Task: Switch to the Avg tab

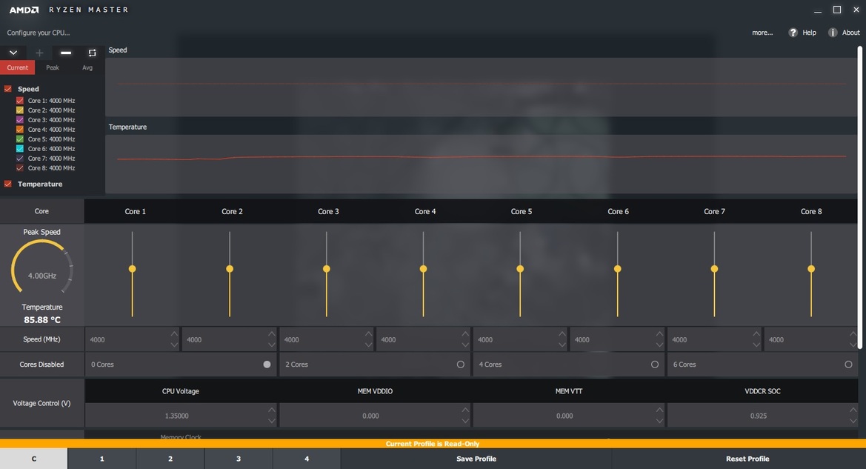Action: [x=87, y=67]
